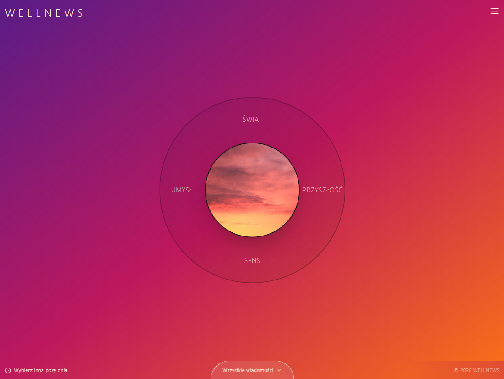Expand the 'Wszystkie wiadomości' button
The image size is (504, 379).
click(x=252, y=370)
